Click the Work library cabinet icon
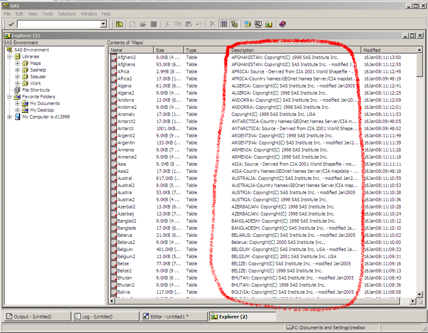Image resolution: width=428 pixels, height=333 pixels. pyautogui.click(x=25, y=83)
